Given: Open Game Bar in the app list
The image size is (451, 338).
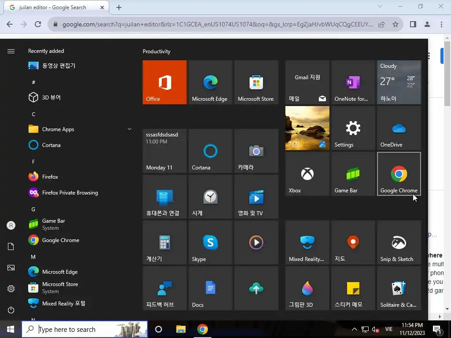Looking at the screenshot, I should 81,224.
